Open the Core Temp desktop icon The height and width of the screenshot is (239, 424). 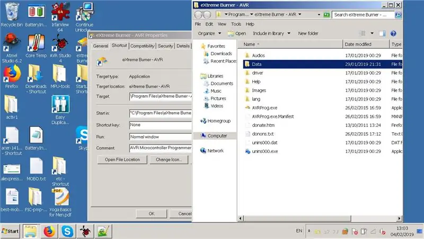(x=36, y=45)
